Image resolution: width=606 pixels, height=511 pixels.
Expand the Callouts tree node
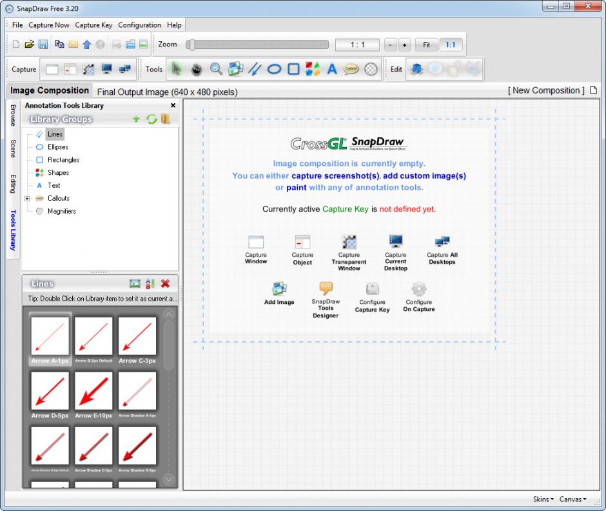point(27,199)
